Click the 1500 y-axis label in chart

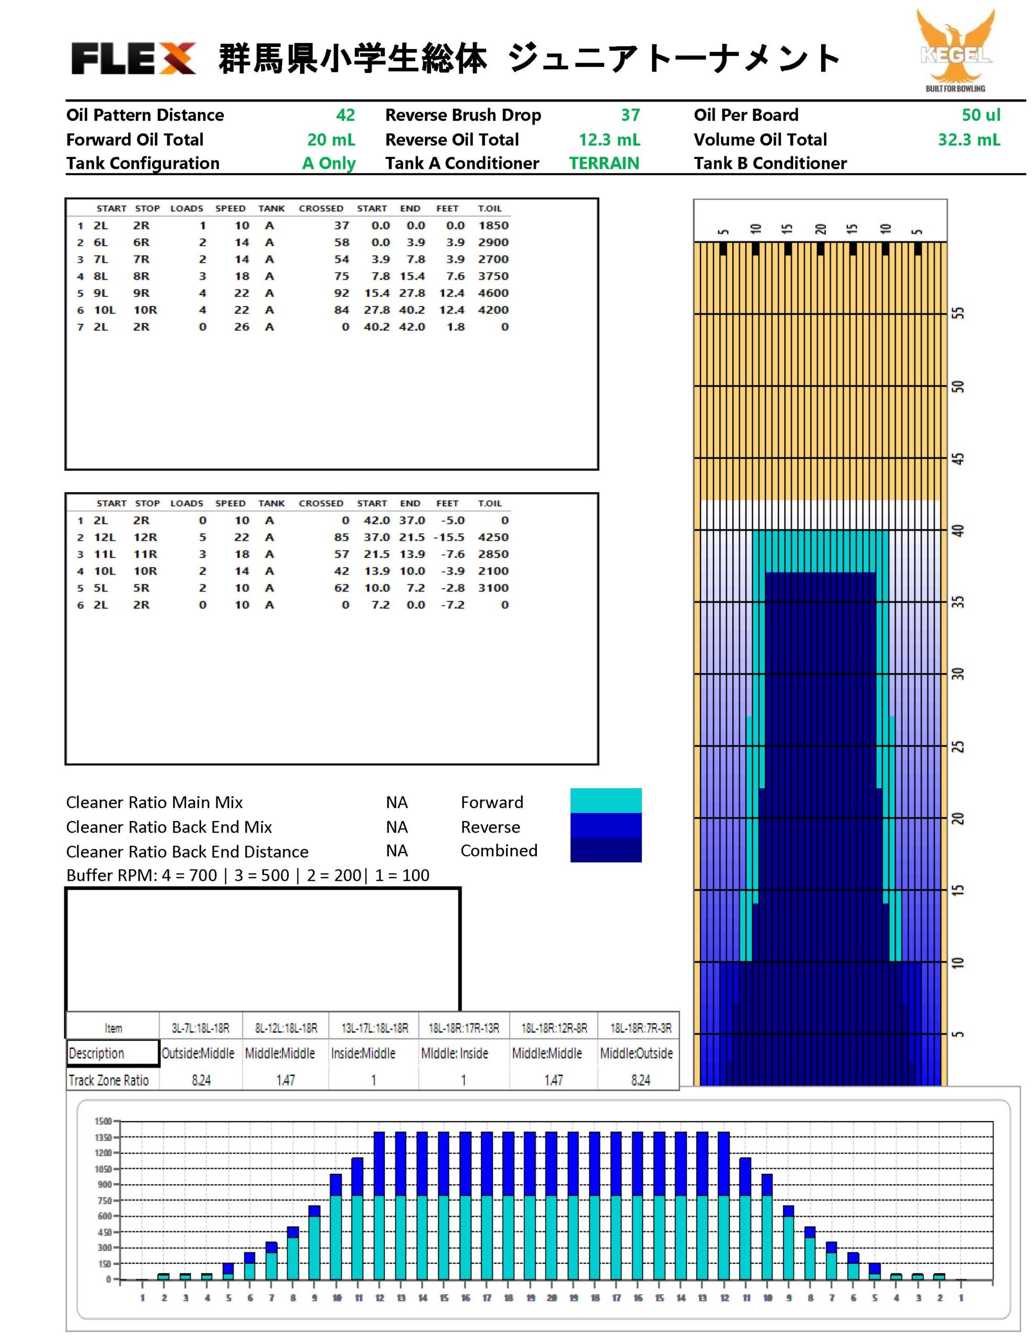coord(102,1121)
